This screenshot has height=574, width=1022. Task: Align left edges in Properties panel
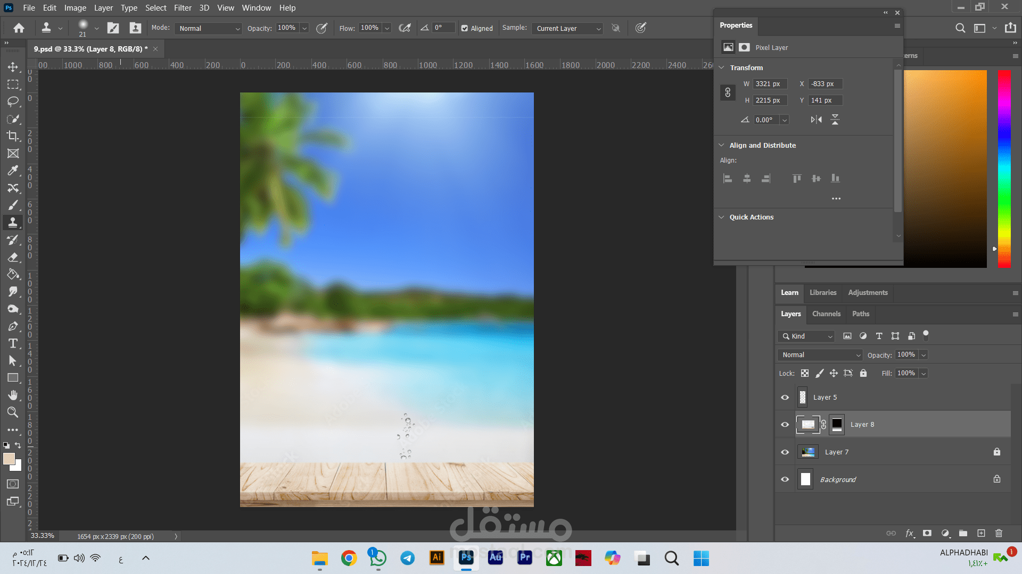click(x=728, y=179)
